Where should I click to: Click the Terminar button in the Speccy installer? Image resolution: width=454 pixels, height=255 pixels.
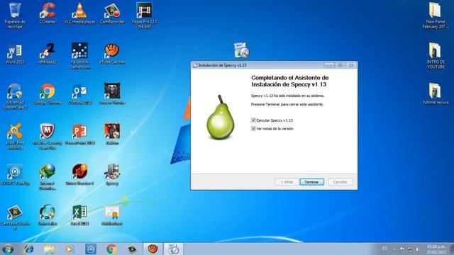311,182
